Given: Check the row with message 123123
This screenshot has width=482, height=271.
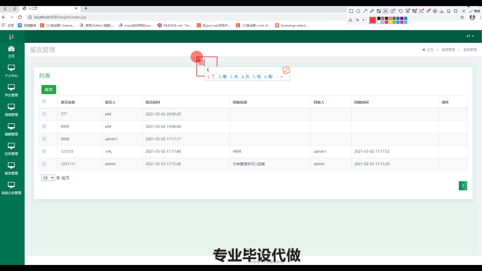Looking at the screenshot, I should 44,151.
